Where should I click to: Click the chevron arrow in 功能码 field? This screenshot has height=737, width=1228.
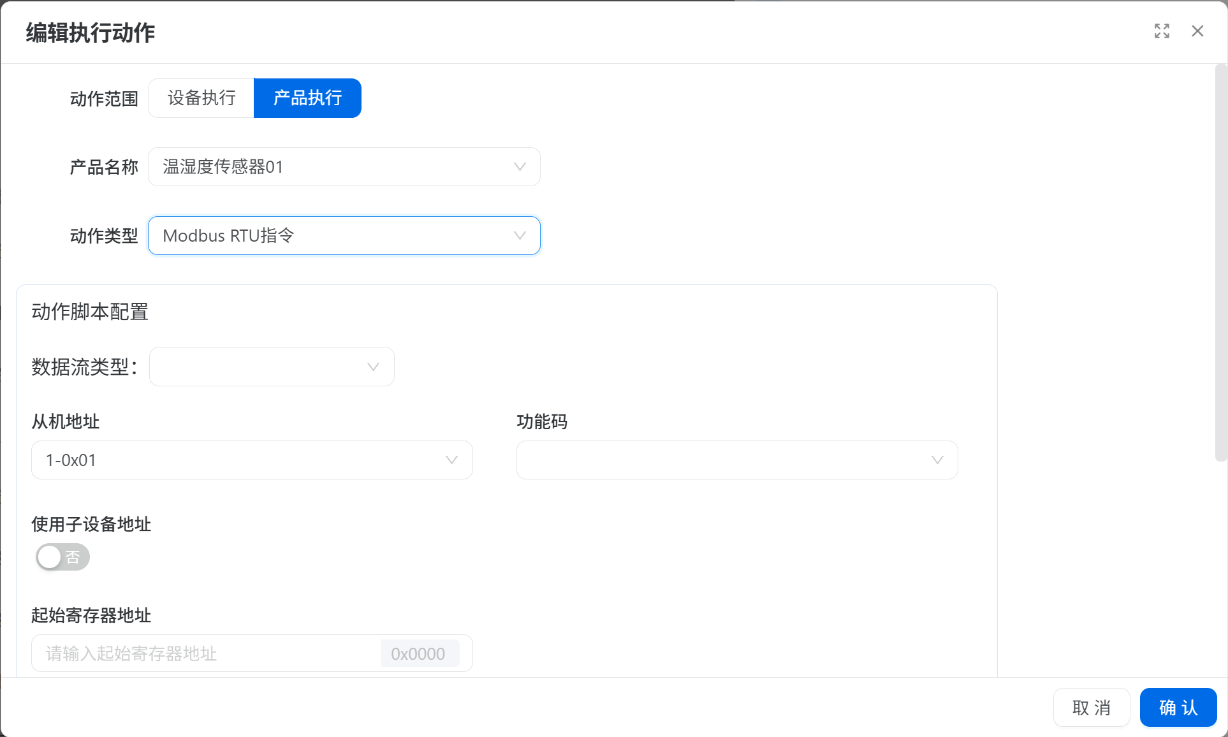[937, 460]
